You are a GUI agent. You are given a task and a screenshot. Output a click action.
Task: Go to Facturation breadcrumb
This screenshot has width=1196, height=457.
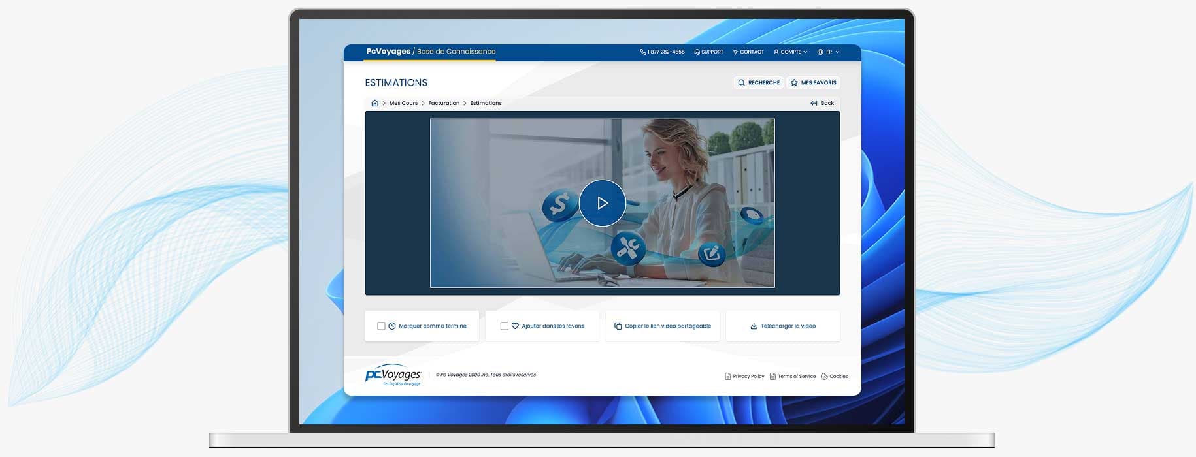[444, 103]
